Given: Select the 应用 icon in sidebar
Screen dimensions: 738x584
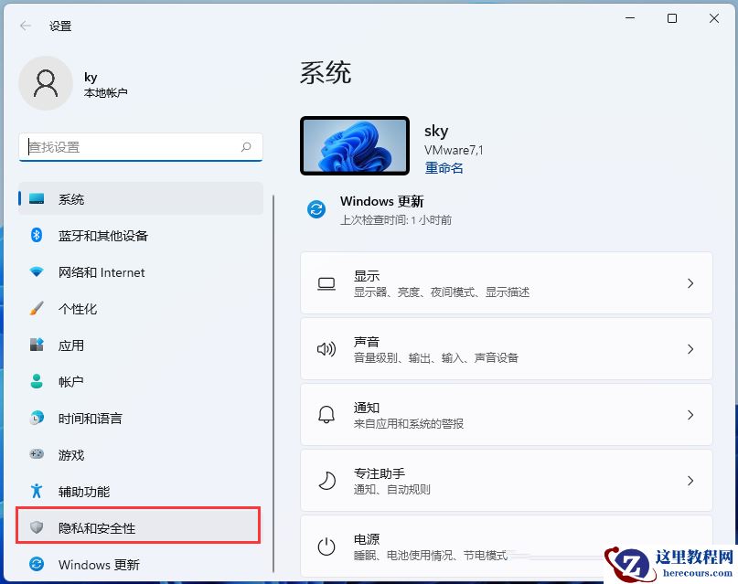Looking at the screenshot, I should pyautogui.click(x=35, y=345).
